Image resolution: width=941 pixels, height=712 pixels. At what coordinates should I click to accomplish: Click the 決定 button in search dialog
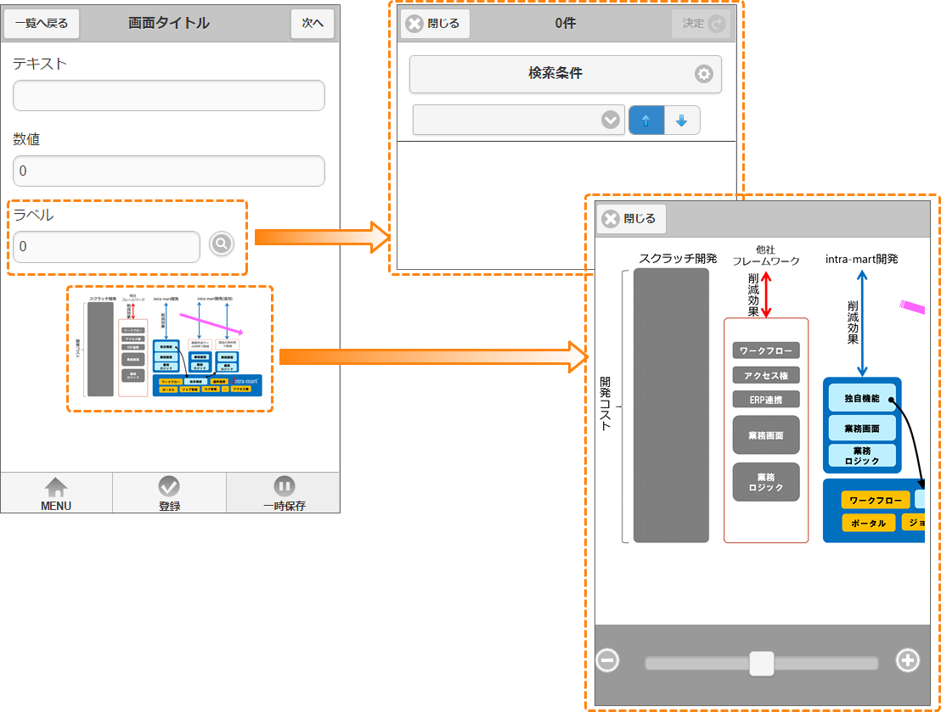point(701,24)
